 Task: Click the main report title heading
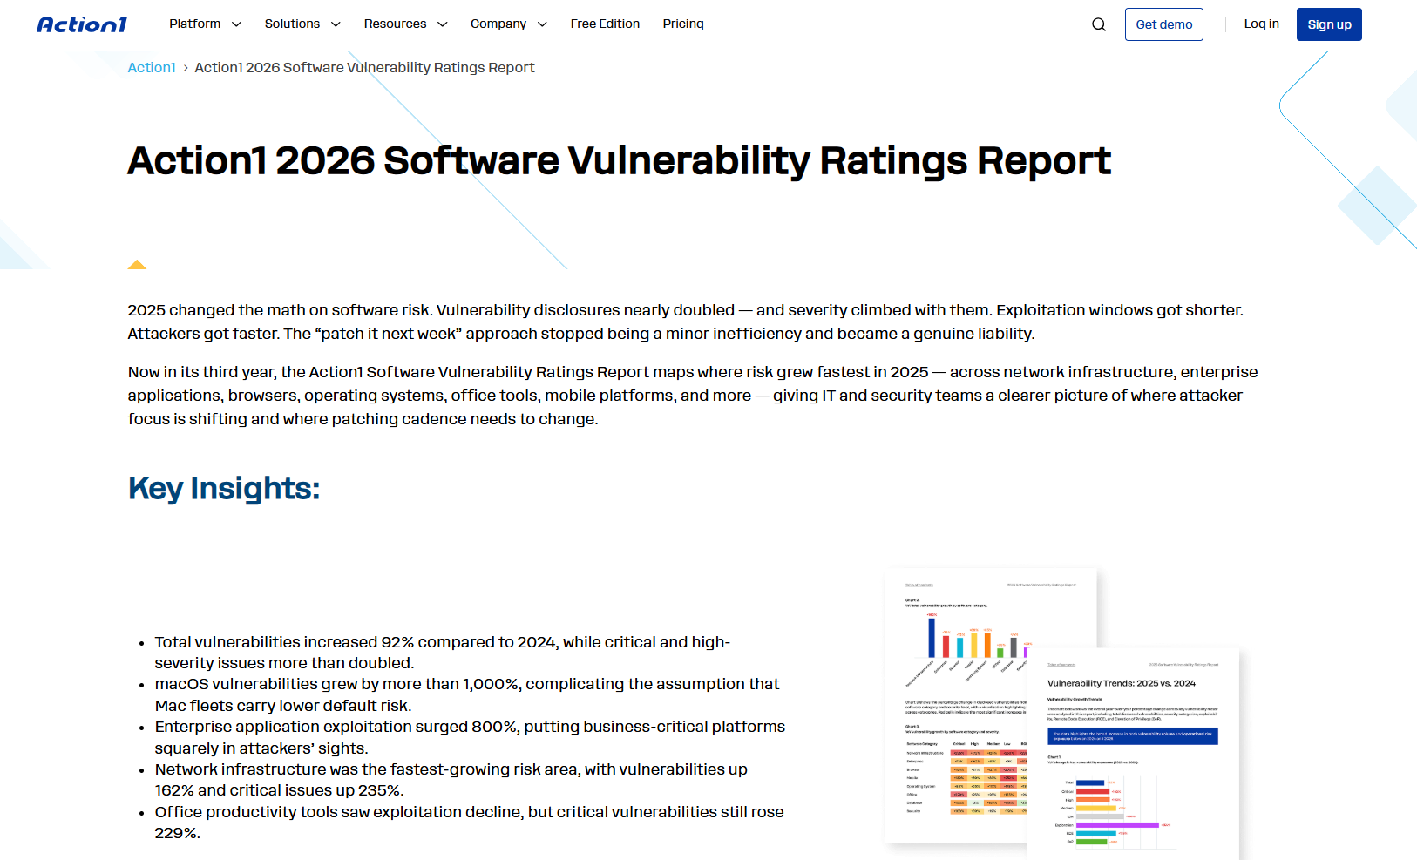click(x=620, y=161)
